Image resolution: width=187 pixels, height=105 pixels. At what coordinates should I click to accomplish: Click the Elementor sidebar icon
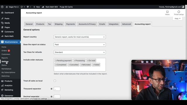point(2,96)
